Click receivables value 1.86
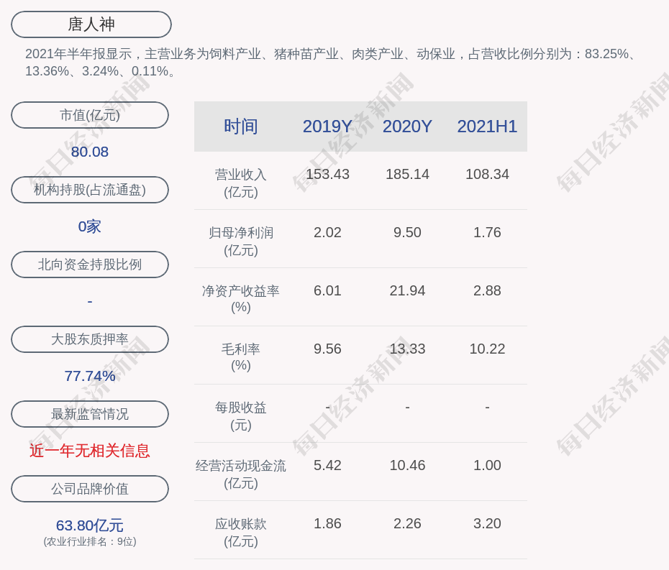669x570 pixels. [x=328, y=524]
